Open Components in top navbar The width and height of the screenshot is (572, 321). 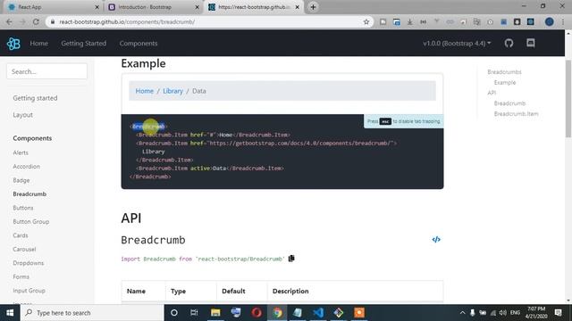139,44
